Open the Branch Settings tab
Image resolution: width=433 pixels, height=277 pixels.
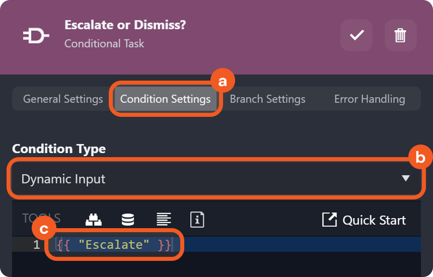(267, 99)
